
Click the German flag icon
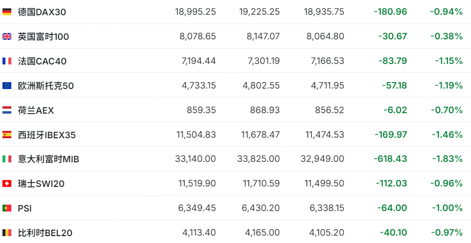point(7,11)
